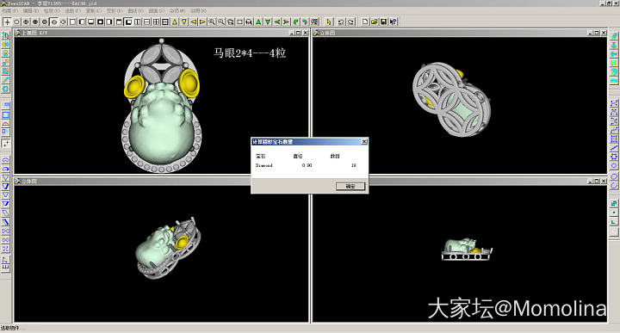Click the open file folder icon
This screenshot has height=333, width=620.
pos(374,22)
